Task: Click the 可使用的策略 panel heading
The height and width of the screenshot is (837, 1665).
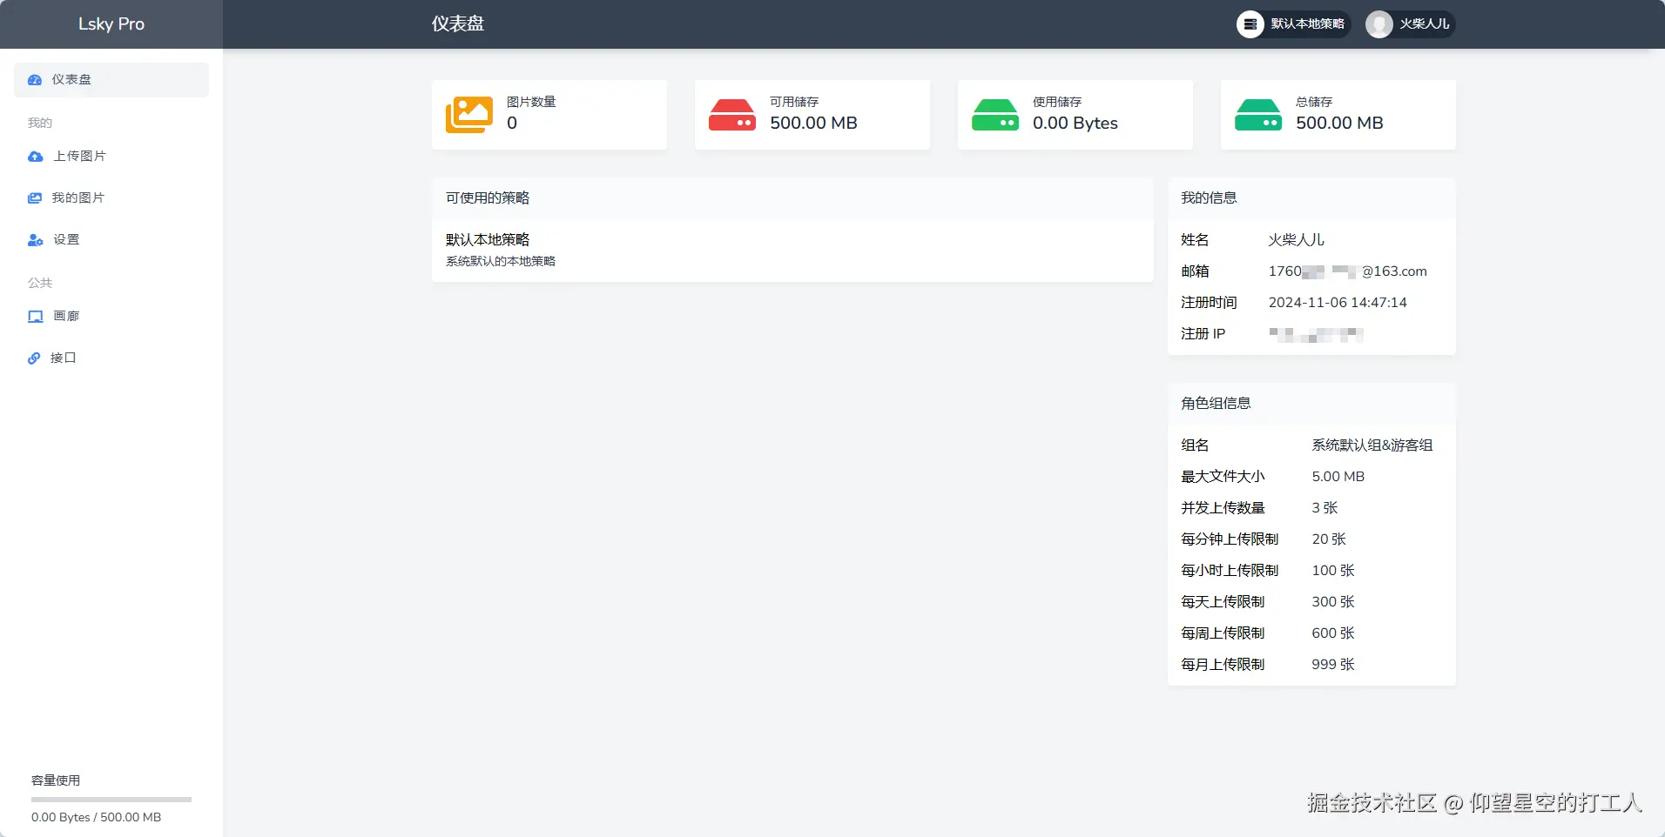Action: click(488, 198)
